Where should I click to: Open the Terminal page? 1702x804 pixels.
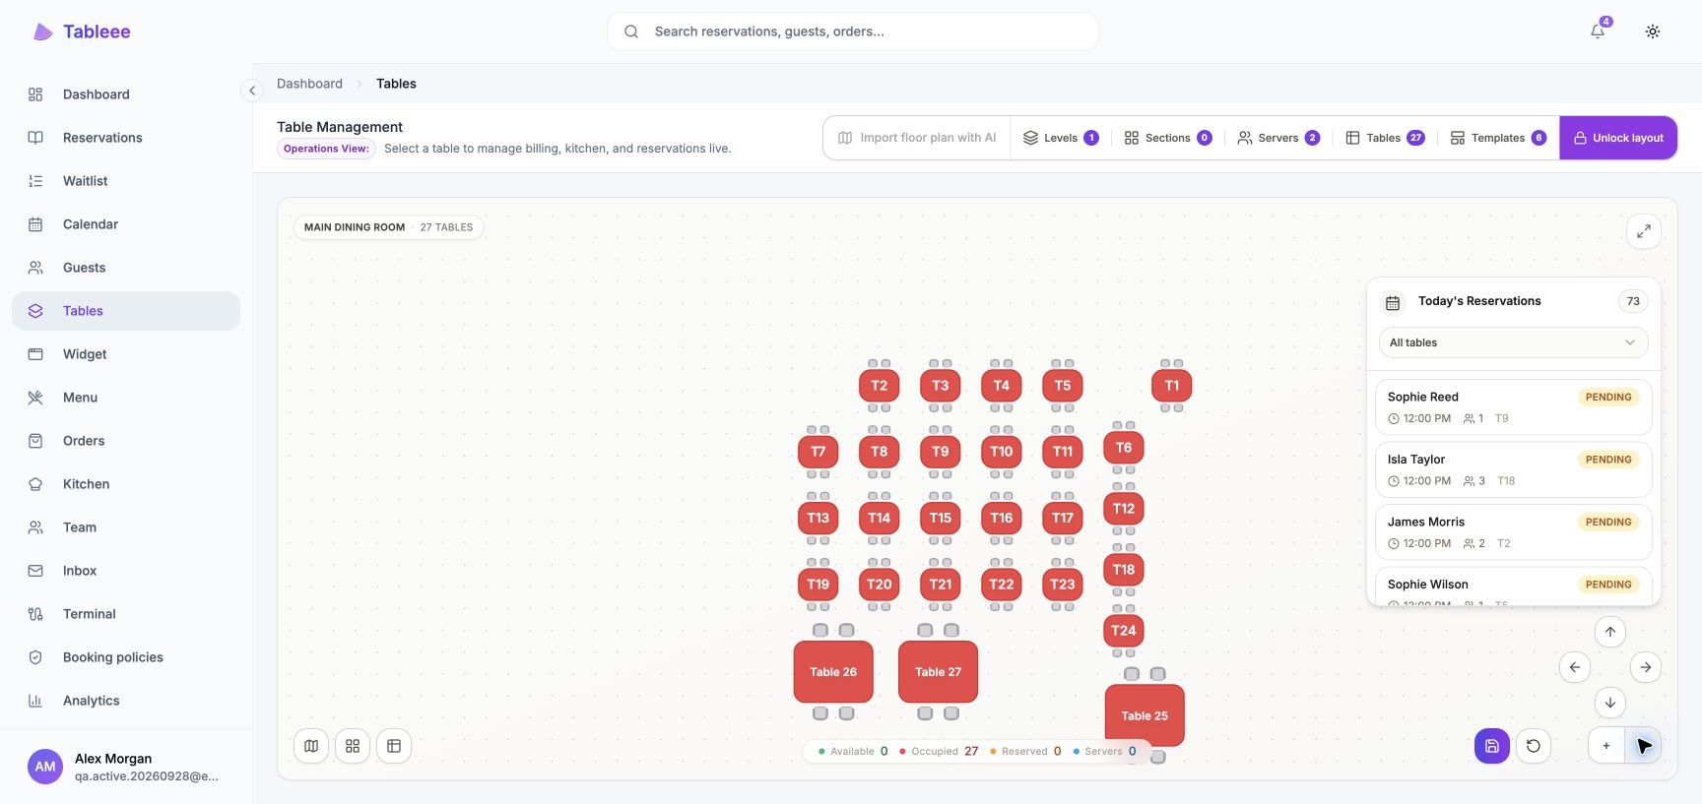(x=126, y=614)
